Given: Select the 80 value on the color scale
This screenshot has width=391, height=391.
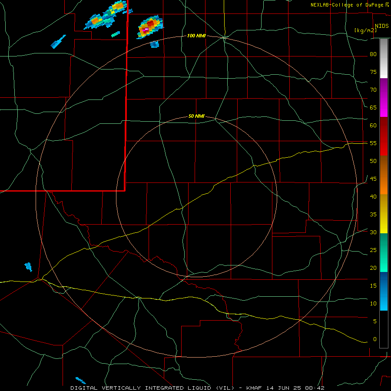Looking at the screenshot, I should [373, 54].
